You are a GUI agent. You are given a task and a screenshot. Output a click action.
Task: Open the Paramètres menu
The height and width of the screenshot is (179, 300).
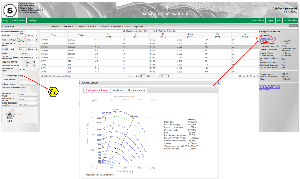click(258, 20)
